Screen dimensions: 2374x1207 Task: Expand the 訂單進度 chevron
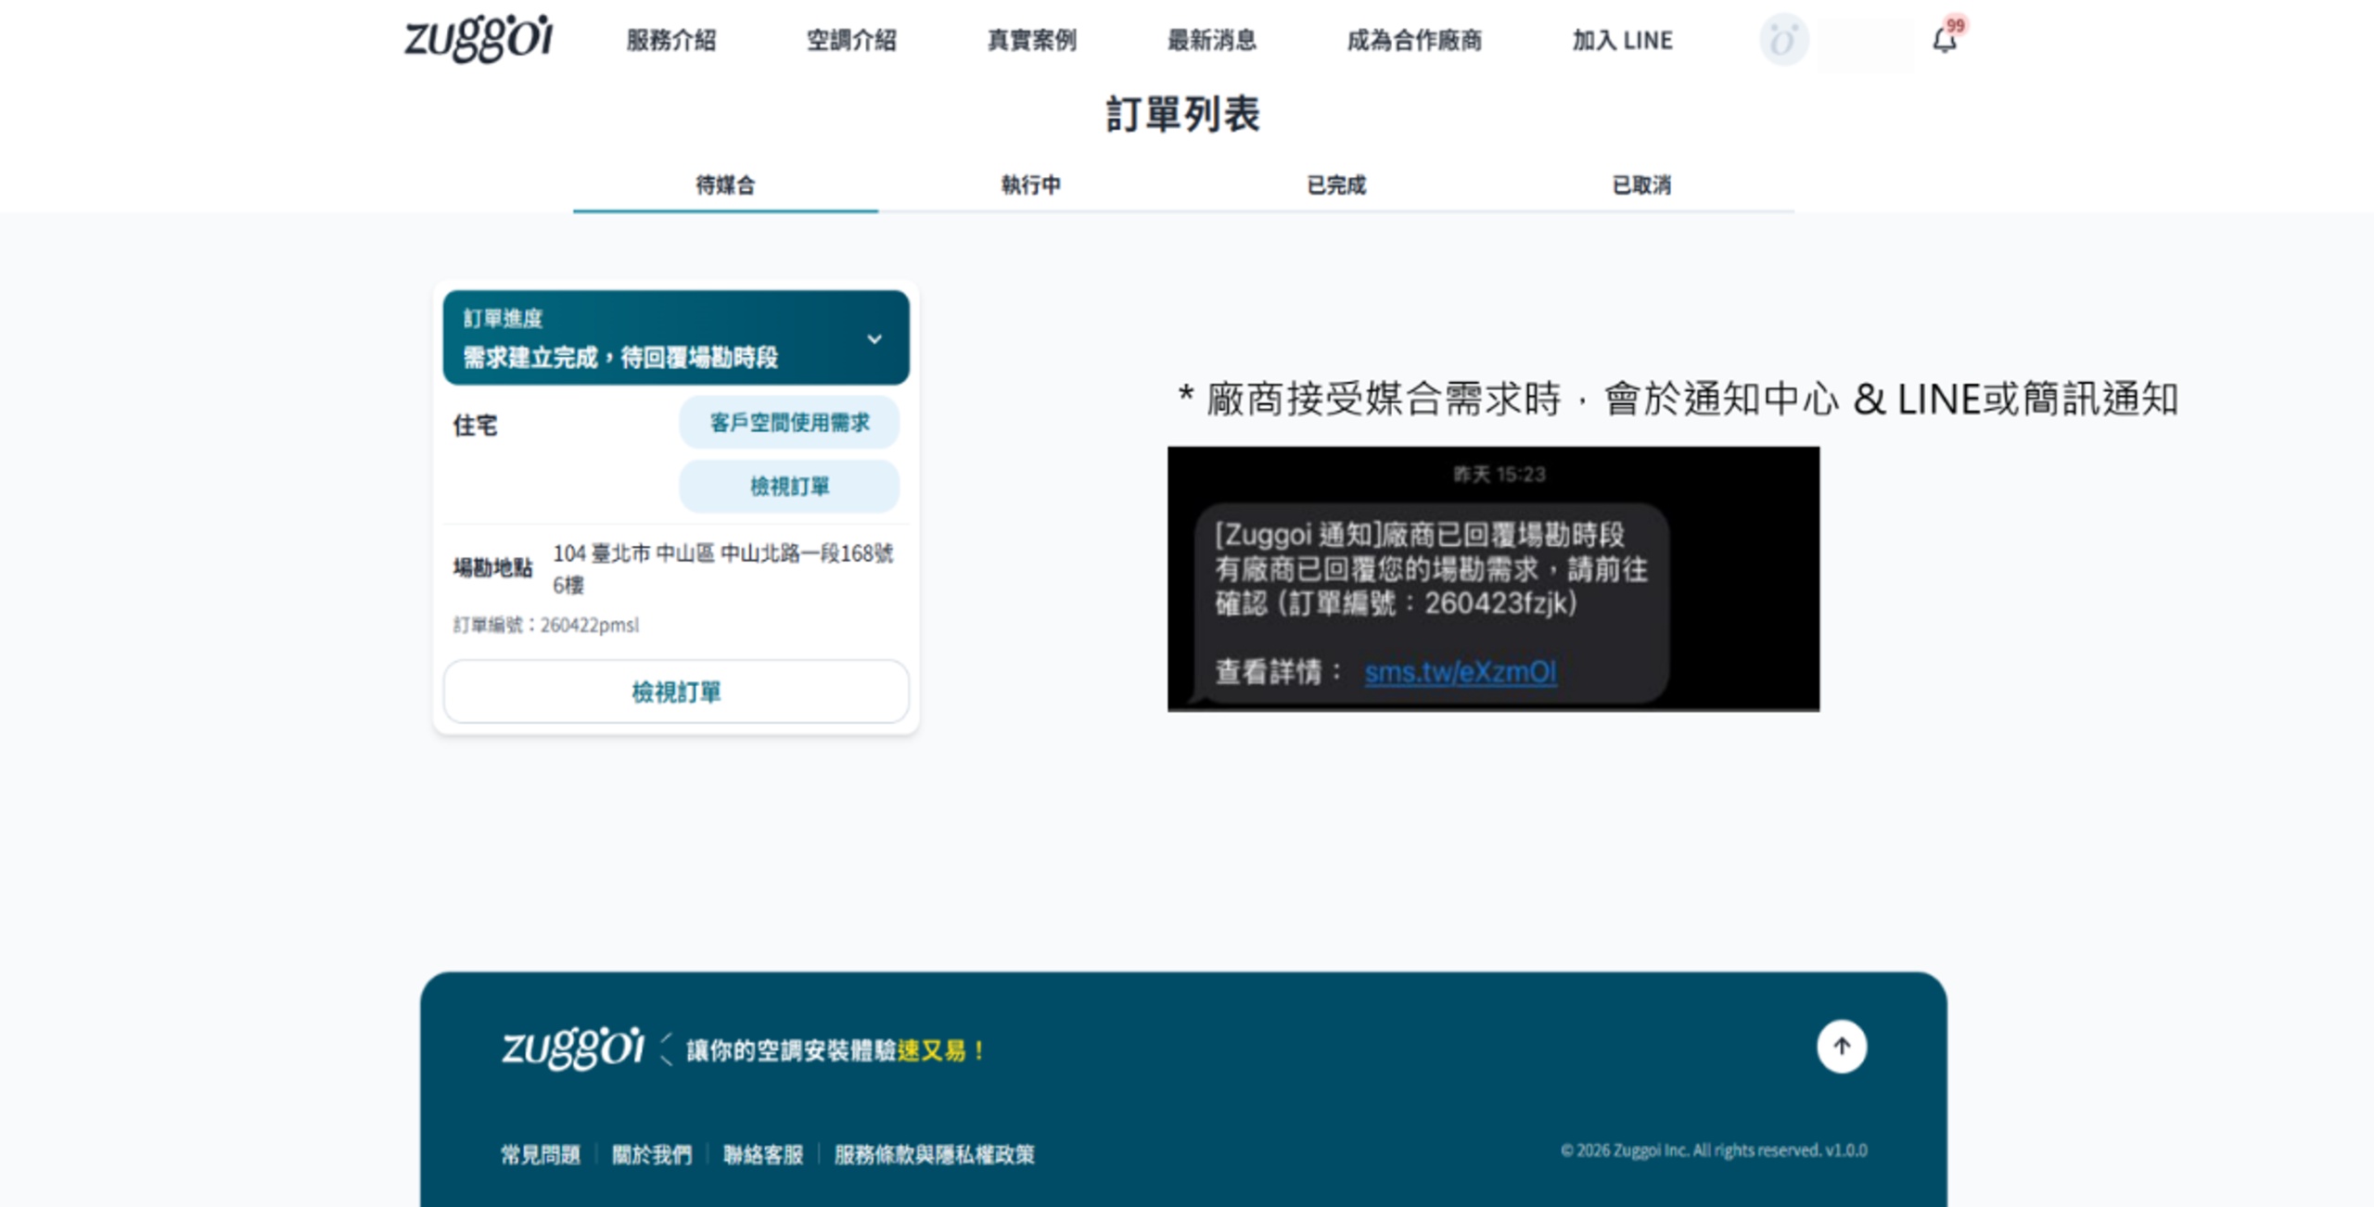point(874,339)
